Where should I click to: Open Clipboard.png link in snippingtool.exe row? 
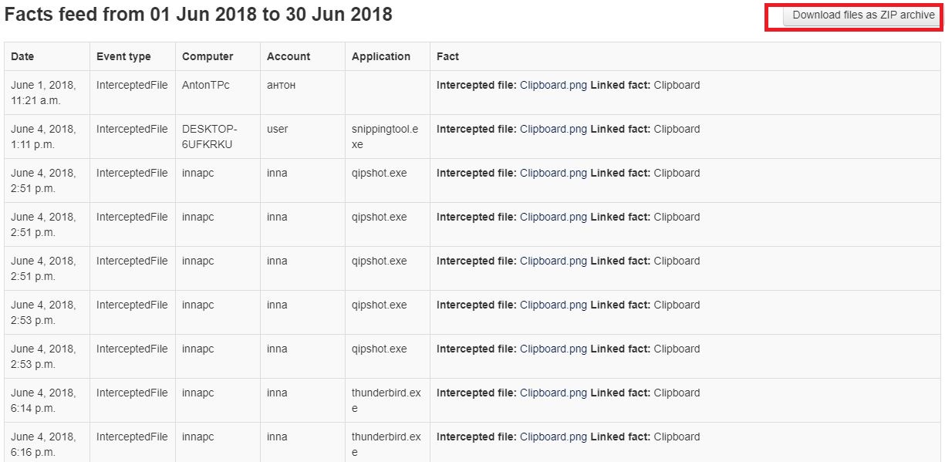point(553,130)
